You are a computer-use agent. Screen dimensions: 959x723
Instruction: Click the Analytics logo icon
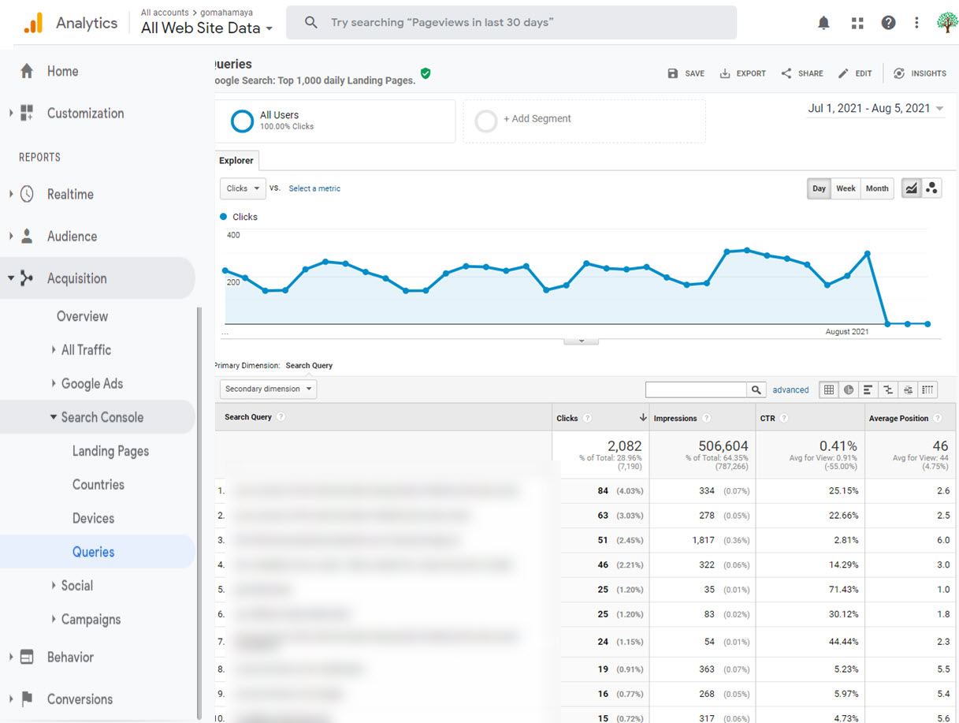point(33,23)
